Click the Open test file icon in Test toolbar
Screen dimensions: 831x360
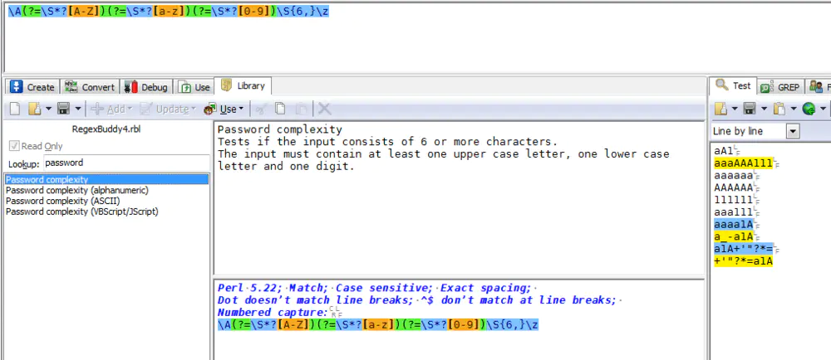point(720,109)
